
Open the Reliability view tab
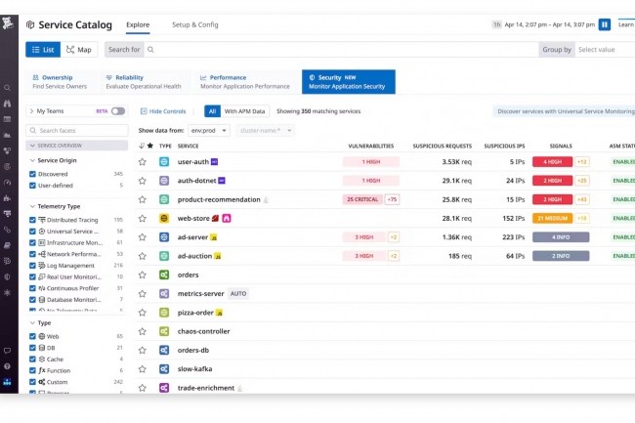point(144,82)
